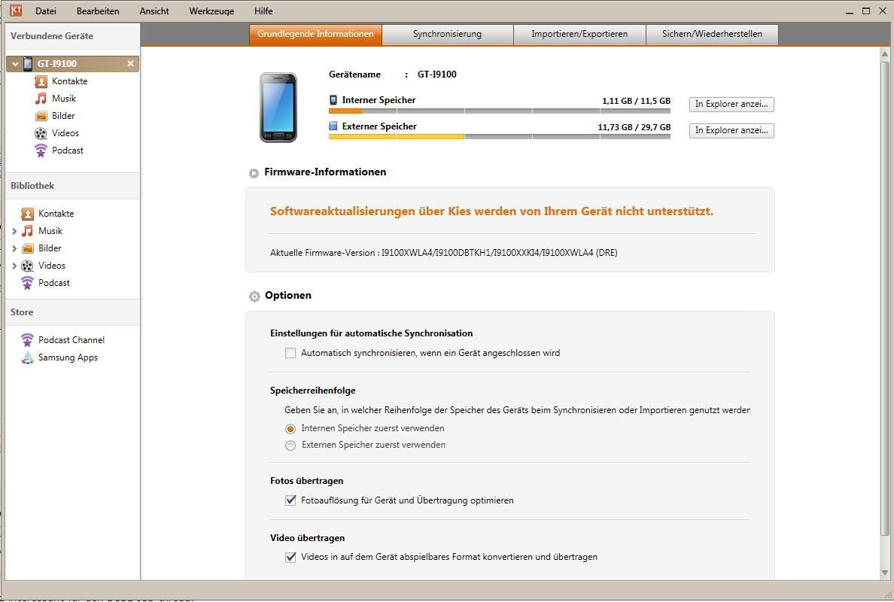
Task: Click the Bibliothek Videos reel icon
Action: click(27, 266)
